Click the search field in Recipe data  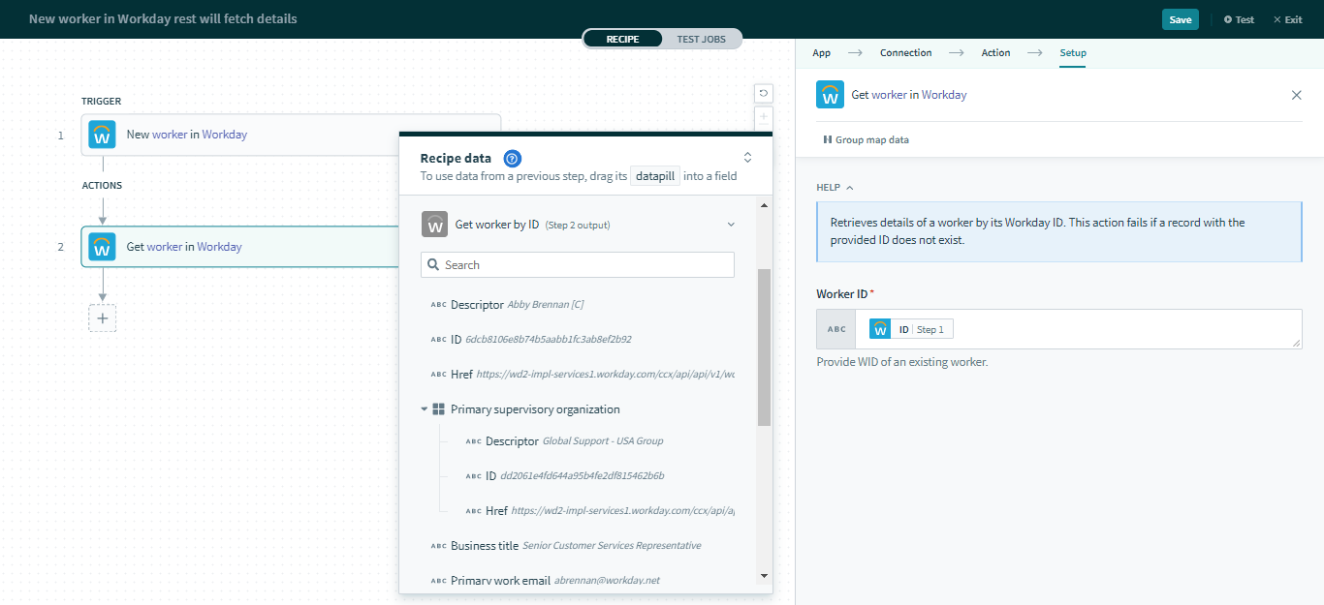click(x=577, y=264)
